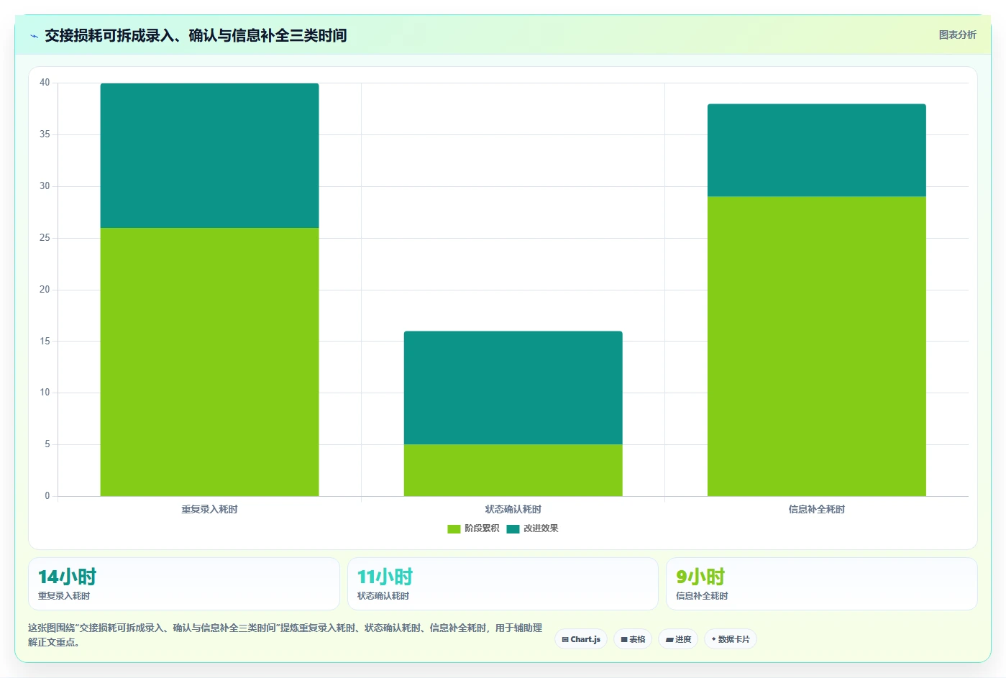Open the 14小时 重复录入耗时 card
The image size is (1006, 678).
pyautogui.click(x=184, y=584)
